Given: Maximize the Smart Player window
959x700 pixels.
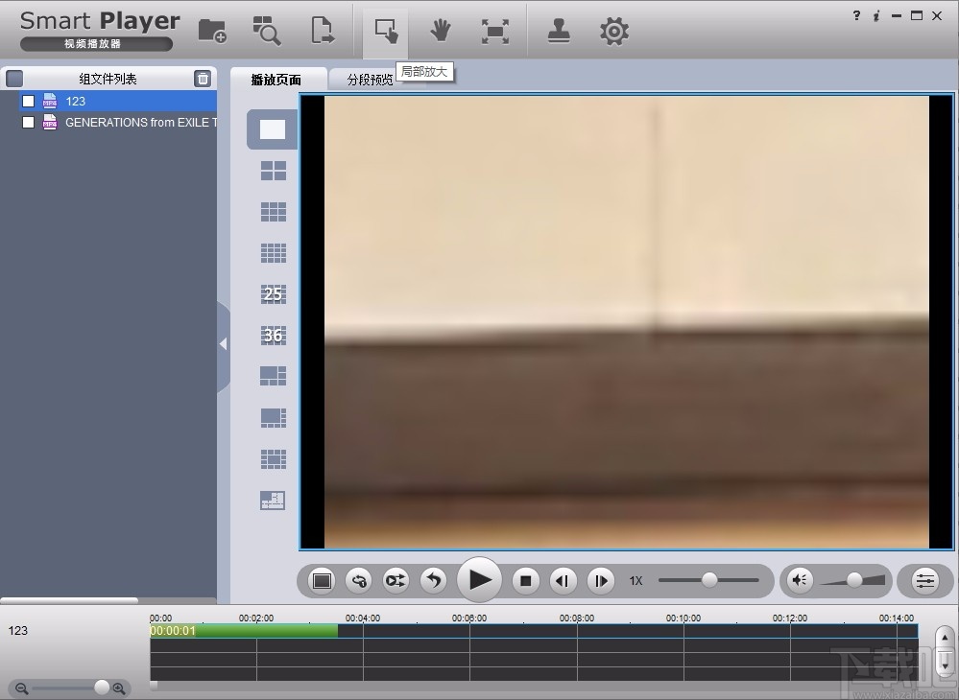Looking at the screenshot, I should click(x=916, y=16).
